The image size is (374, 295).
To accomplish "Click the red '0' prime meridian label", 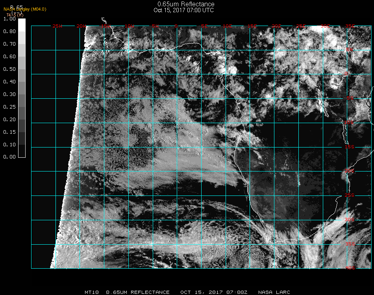I will point(176,26).
